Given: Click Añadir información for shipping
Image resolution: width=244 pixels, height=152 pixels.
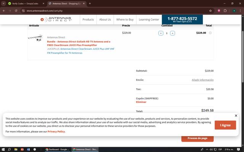Looking at the screenshot, I should (202, 80).
